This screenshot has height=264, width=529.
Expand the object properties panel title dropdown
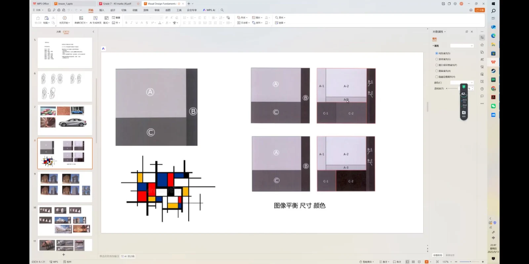point(445,32)
